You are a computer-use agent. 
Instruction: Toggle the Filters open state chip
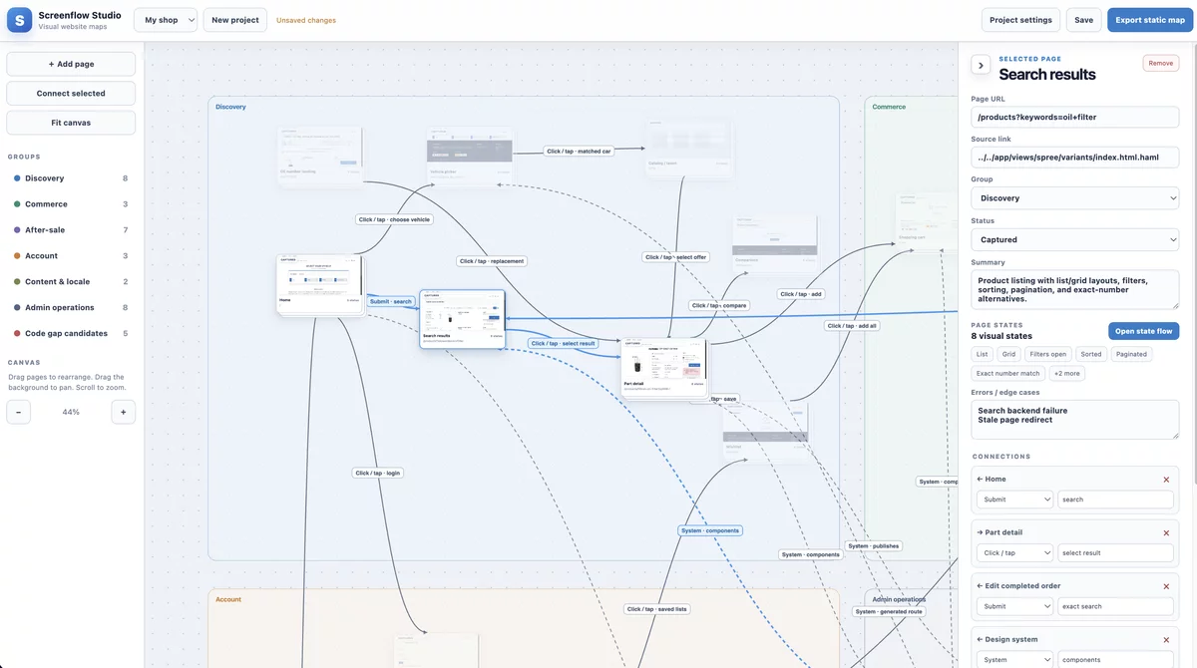click(x=1048, y=354)
